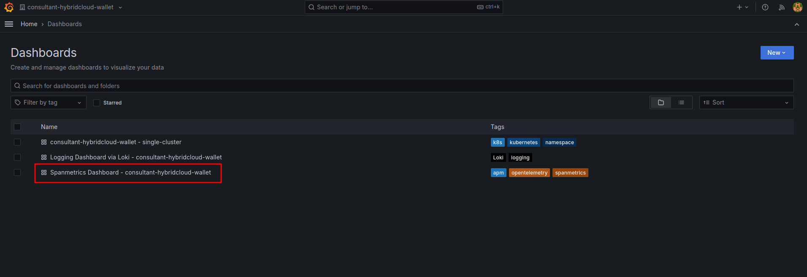Open the Sort dropdown

[x=746, y=102]
